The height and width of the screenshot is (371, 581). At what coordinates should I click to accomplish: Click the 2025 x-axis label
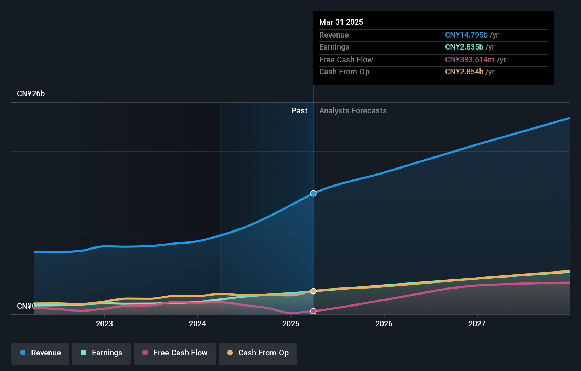pyautogui.click(x=291, y=324)
